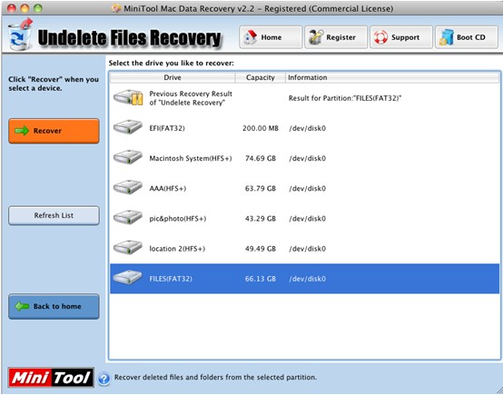The width and height of the screenshot is (503, 395).
Task: Open the Support button
Action: pyautogui.click(x=401, y=37)
